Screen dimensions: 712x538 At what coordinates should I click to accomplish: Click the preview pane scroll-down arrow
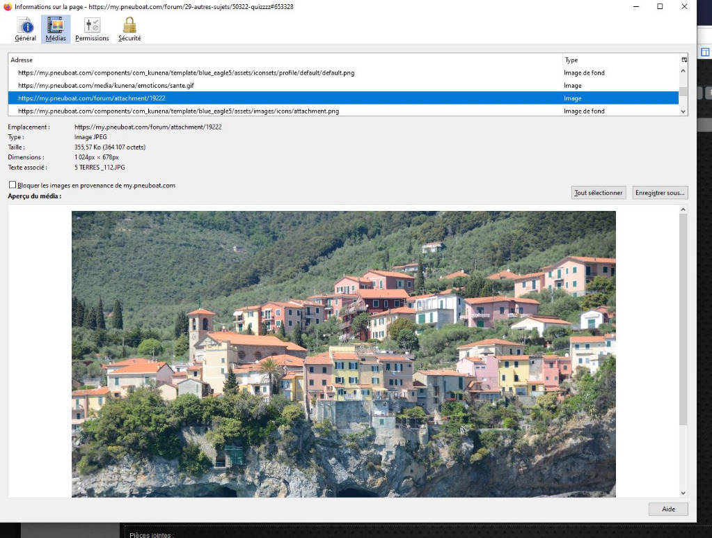pyautogui.click(x=683, y=493)
